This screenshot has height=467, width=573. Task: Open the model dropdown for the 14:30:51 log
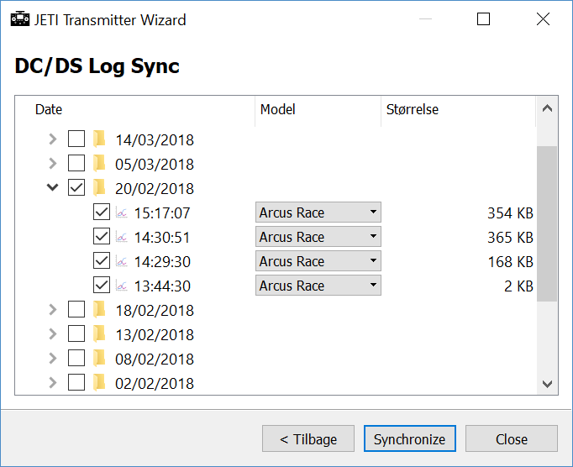click(318, 237)
